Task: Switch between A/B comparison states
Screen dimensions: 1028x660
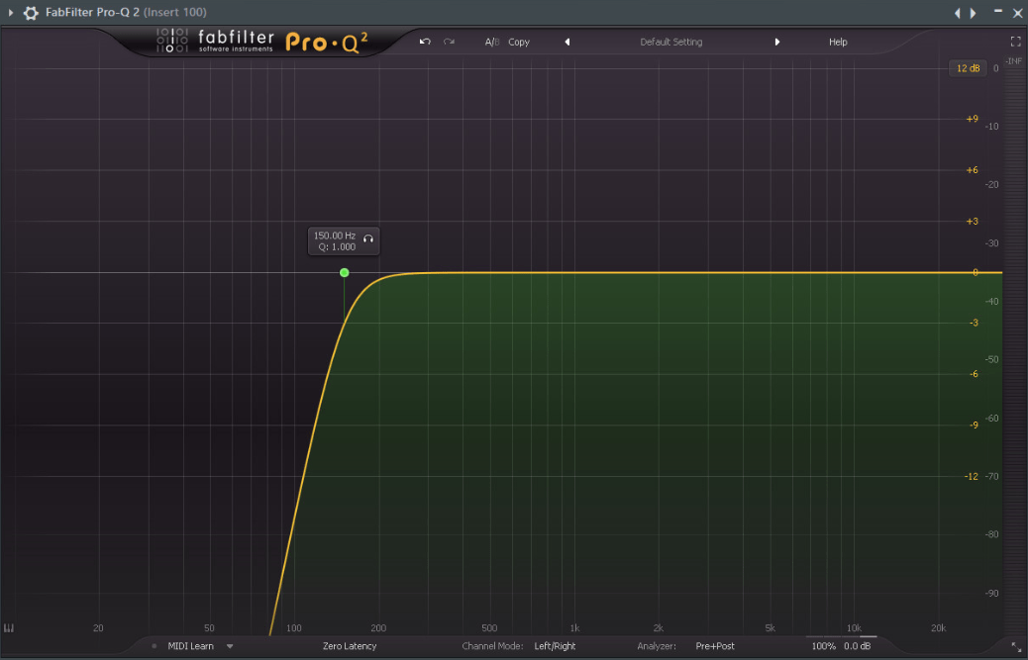Action: tap(491, 42)
